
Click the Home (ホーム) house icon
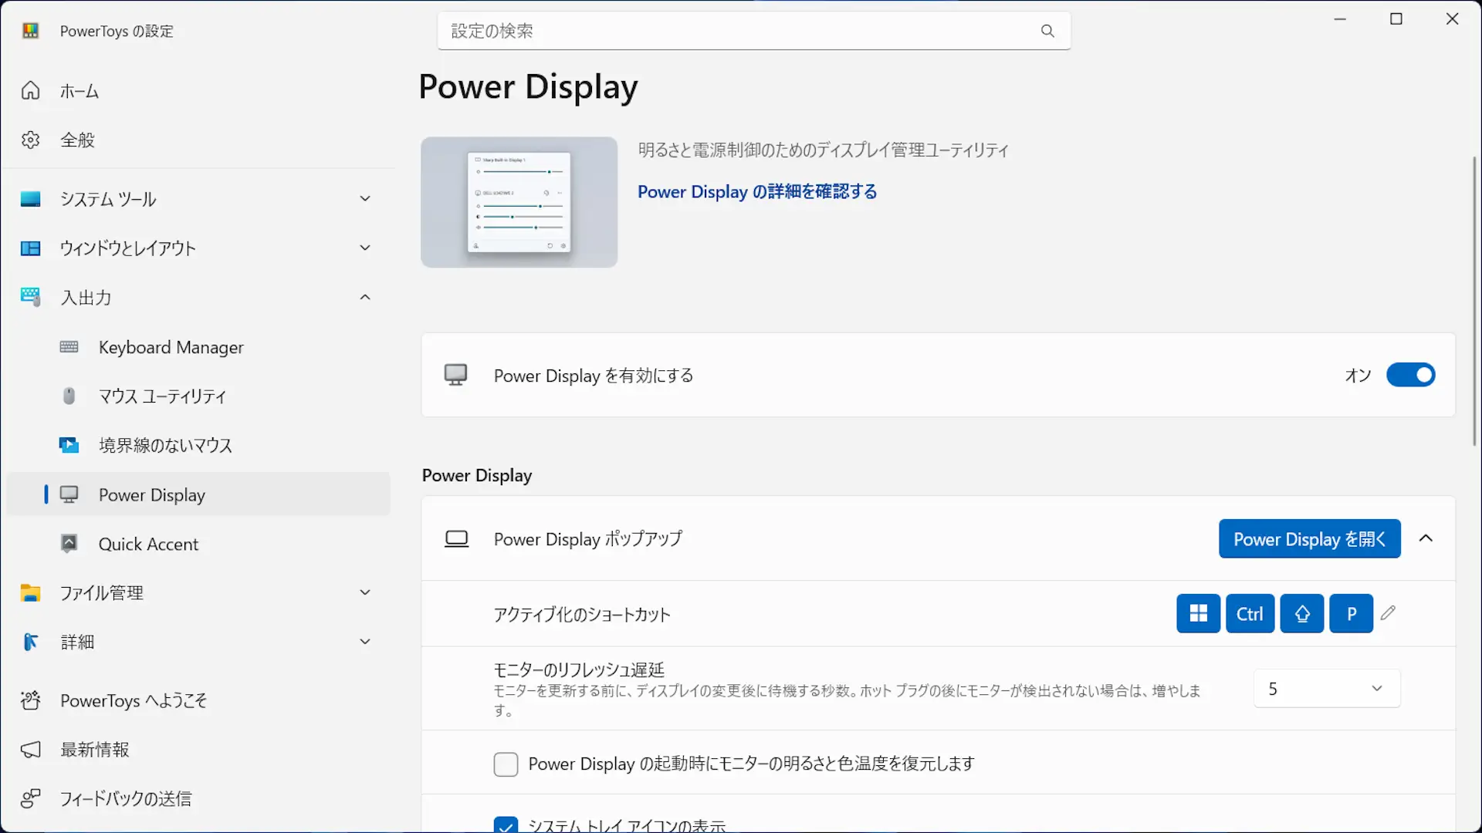[x=30, y=91]
